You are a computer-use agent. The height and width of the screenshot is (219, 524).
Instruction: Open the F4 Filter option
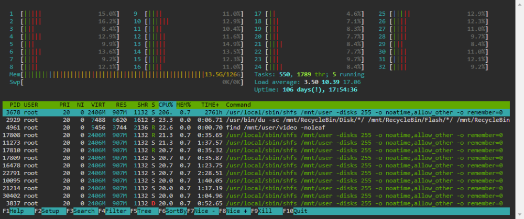click(x=114, y=211)
